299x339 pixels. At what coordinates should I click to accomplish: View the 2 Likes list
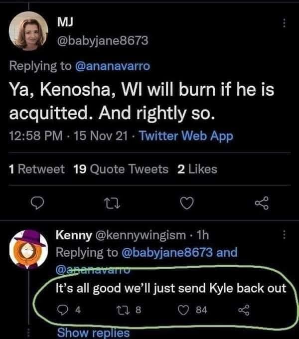[197, 169]
